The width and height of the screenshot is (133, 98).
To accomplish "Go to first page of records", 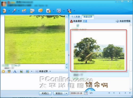I will click(109, 93).
